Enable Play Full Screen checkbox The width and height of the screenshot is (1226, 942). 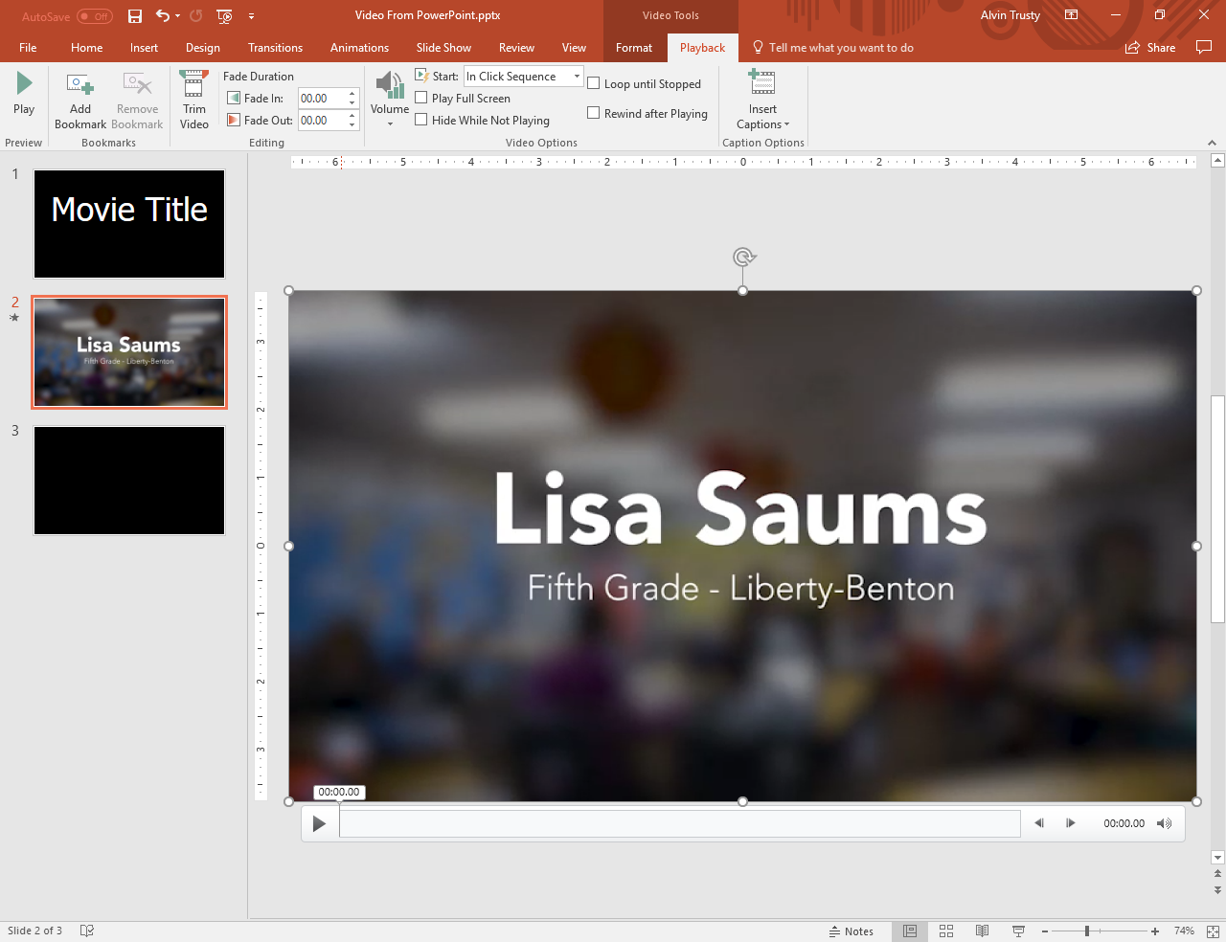click(420, 98)
